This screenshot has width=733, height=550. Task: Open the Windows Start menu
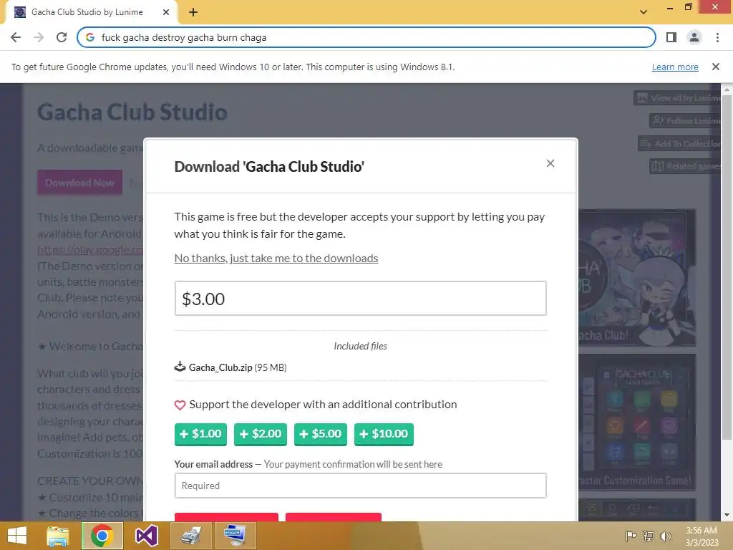click(x=17, y=536)
